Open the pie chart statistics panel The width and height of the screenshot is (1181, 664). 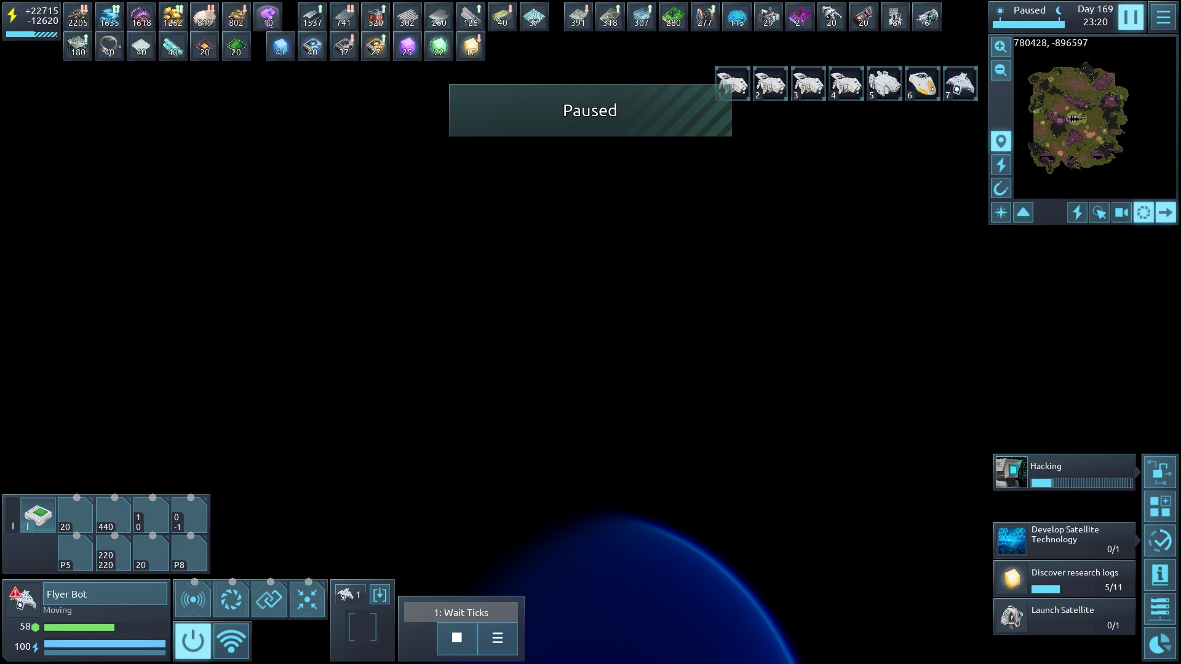coord(1159,644)
